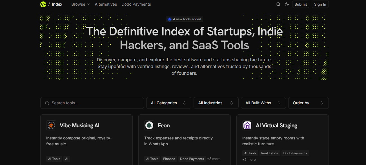Click the green site logo icon
The image size is (366, 165).
tap(43, 4)
